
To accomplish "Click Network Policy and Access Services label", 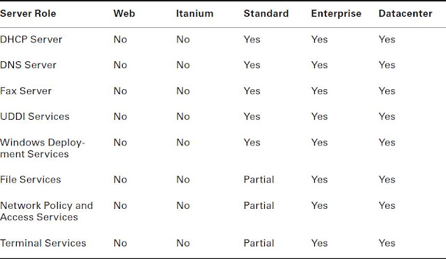I will (47, 211).
